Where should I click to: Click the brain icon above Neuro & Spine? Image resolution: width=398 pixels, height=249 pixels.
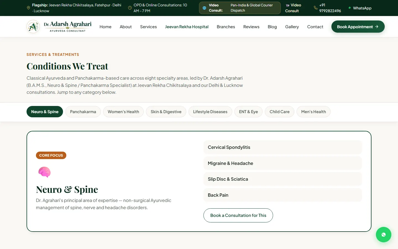(44, 172)
